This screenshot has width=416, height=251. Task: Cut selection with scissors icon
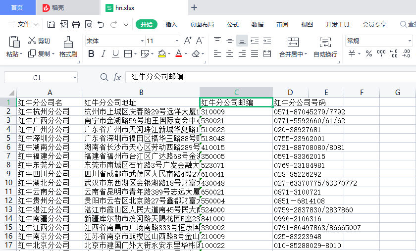click(x=39, y=41)
